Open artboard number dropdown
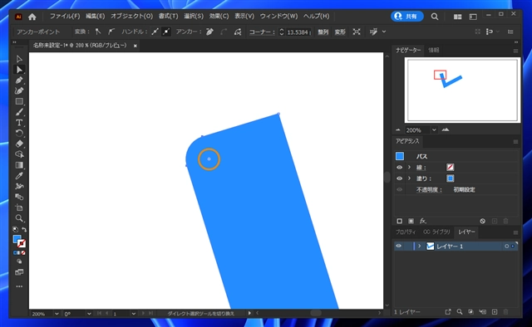Screen dimensions: 532x327 click(x=133, y=314)
